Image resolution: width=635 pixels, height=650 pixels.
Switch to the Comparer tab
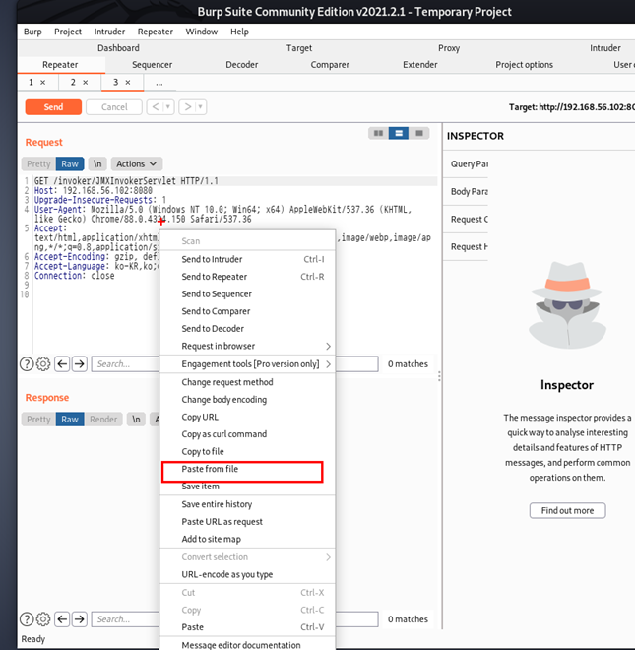[330, 65]
